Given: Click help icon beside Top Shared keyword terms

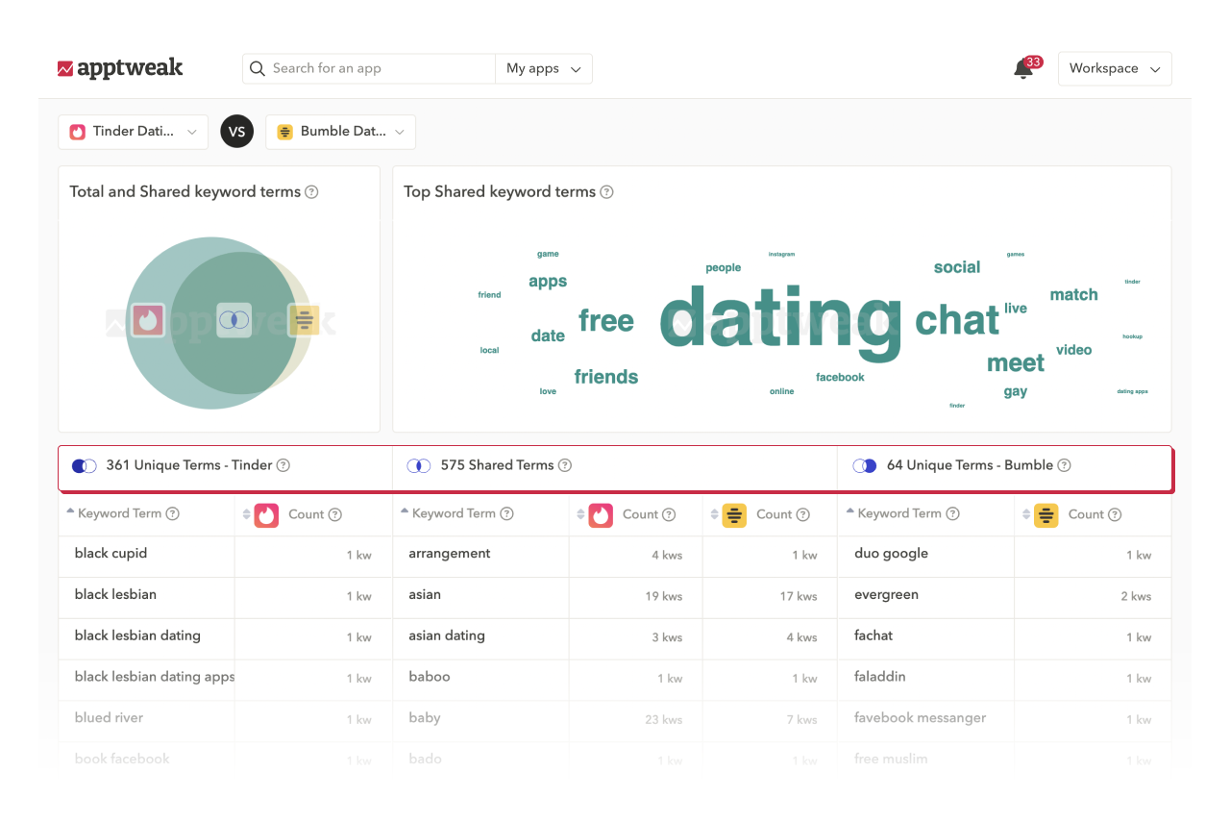Looking at the screenshot, I should click(606, 192).
